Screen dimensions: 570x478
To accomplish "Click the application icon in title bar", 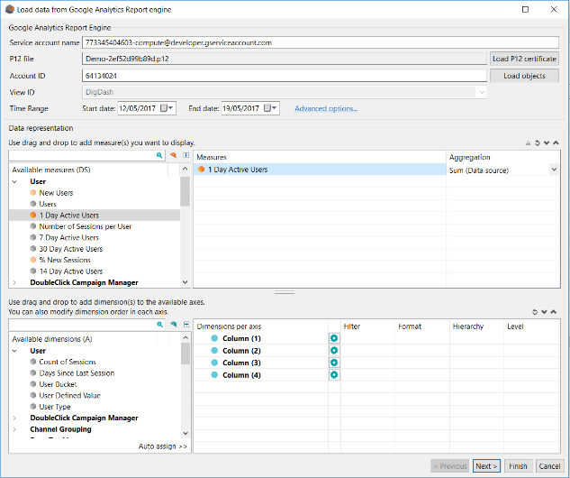I will click(10, 9).
